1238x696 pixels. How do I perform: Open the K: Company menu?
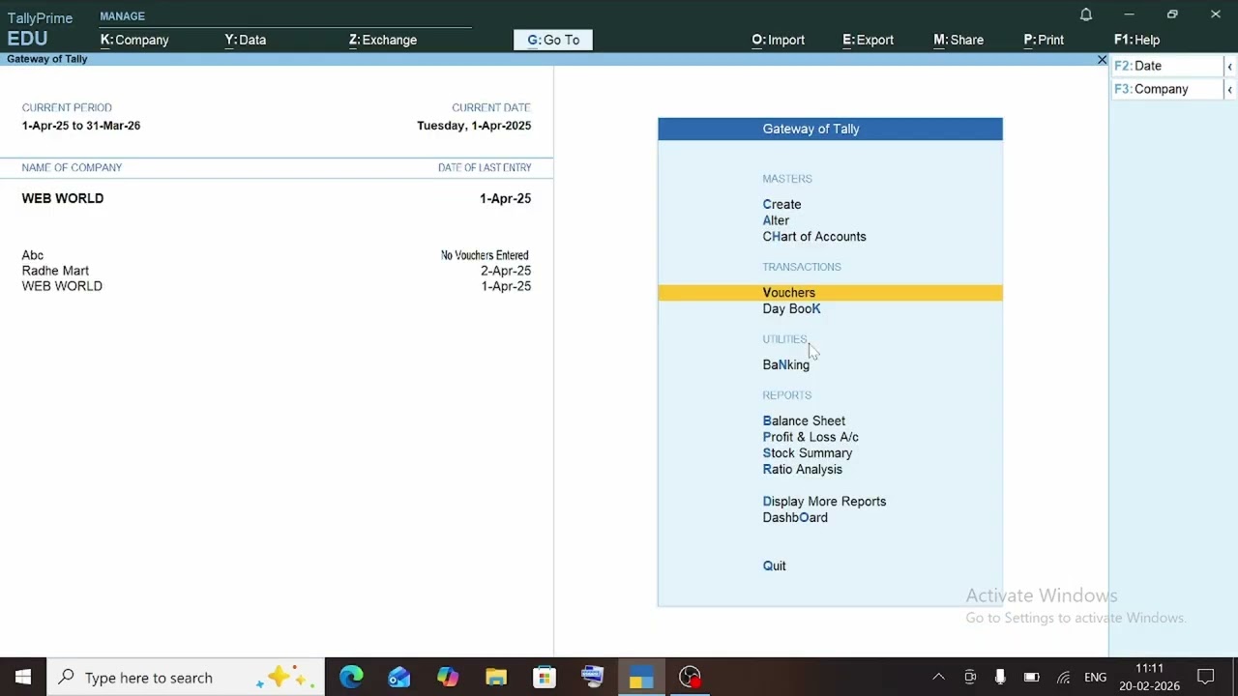(134, 40)
